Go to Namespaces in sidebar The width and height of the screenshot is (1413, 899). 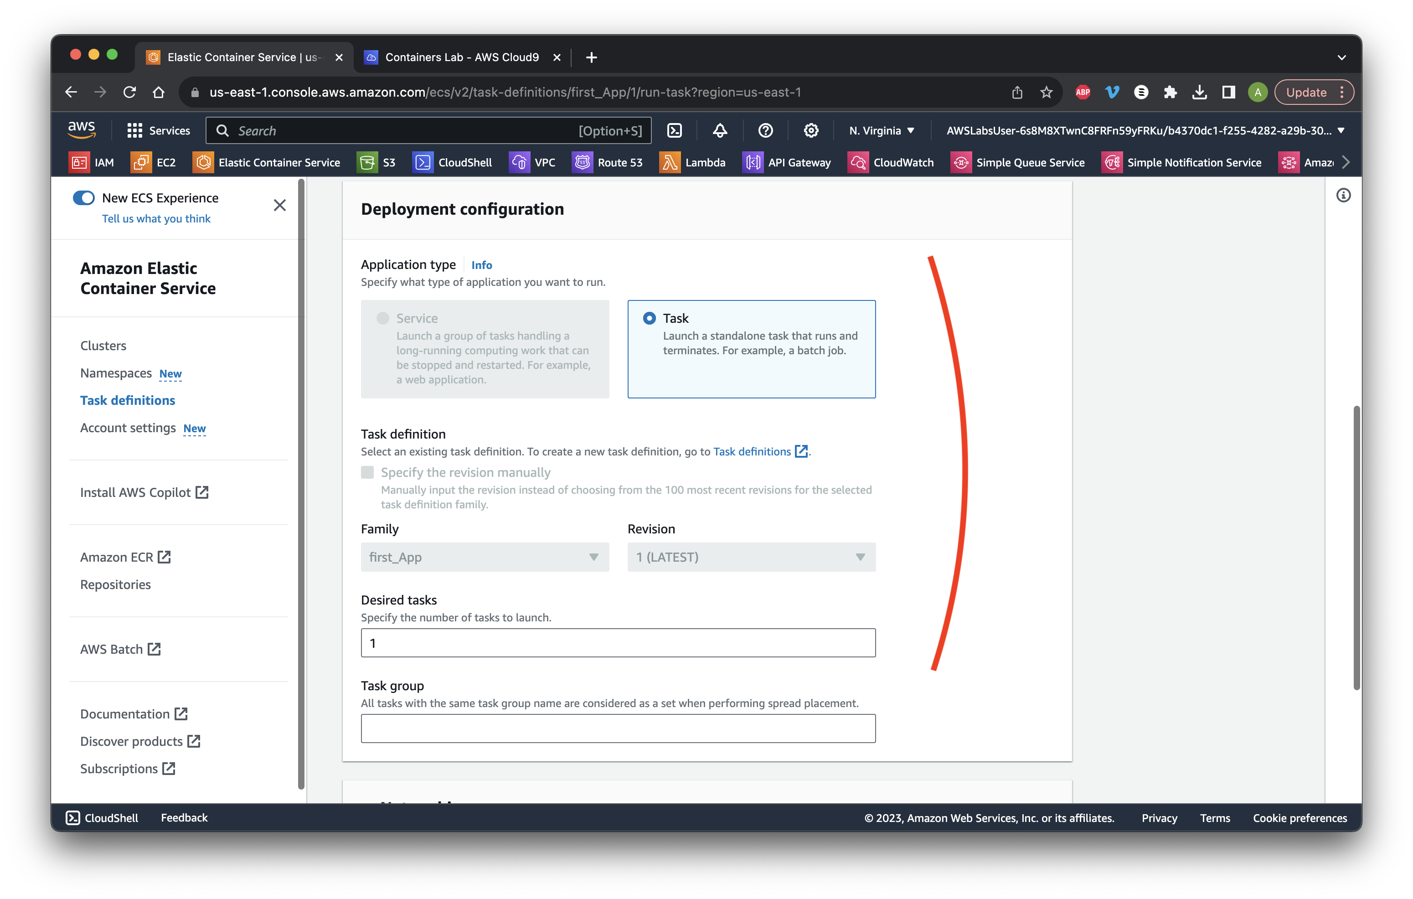(x=116, y=373)
